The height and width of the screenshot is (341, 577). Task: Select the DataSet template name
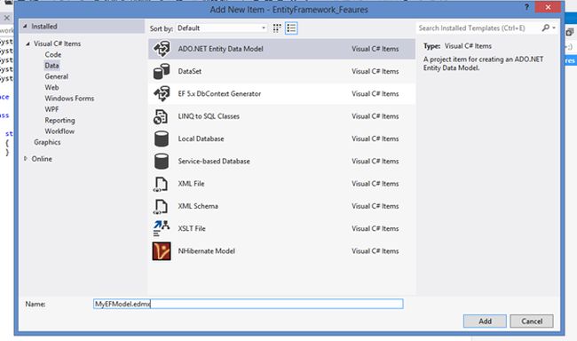189,71
